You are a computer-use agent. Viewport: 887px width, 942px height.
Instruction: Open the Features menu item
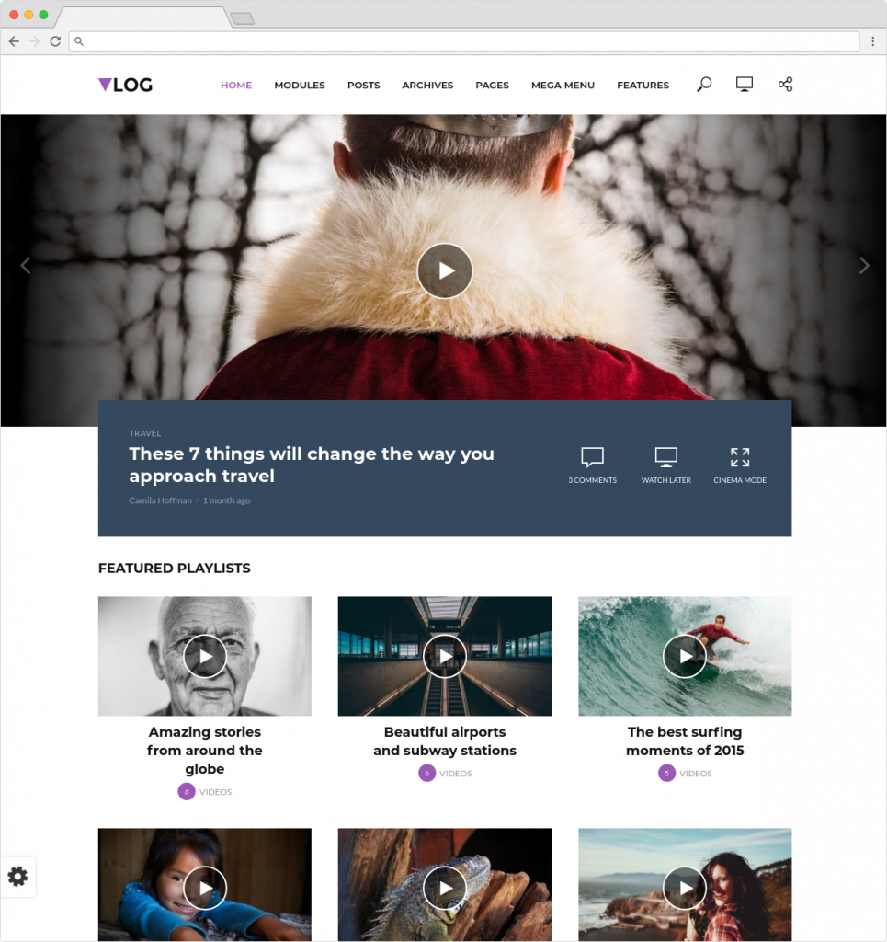coord(643,86)
